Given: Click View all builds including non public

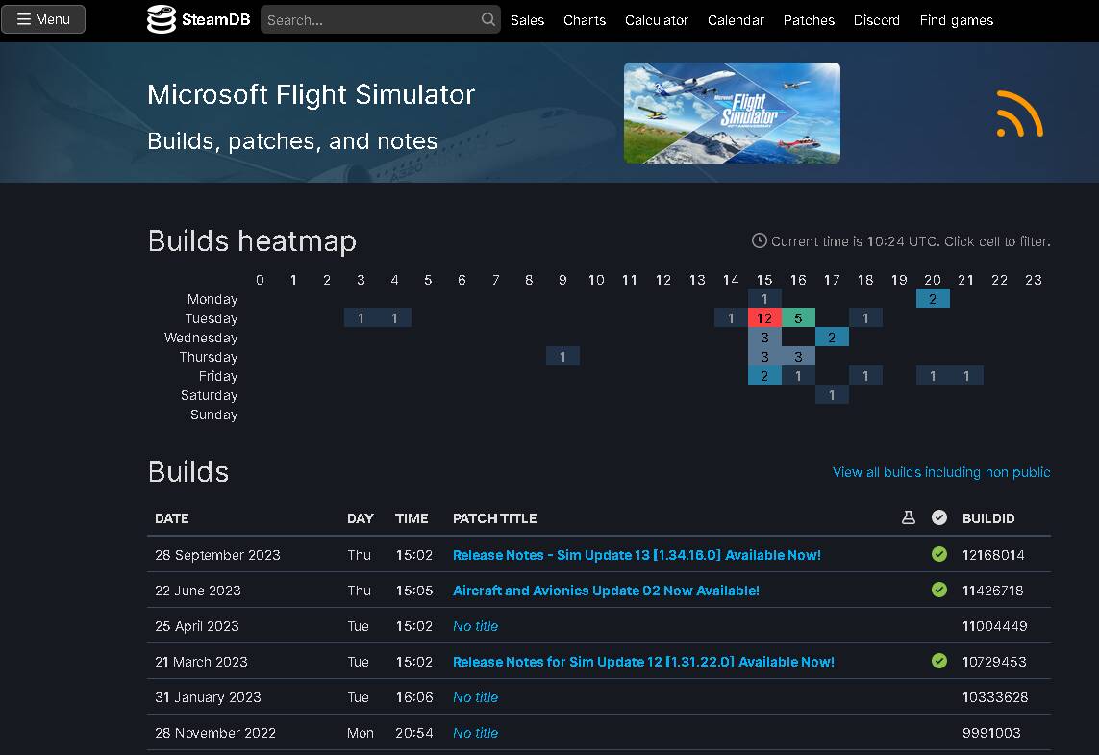Looking at the screenshot, I should (x=940, y=472).
